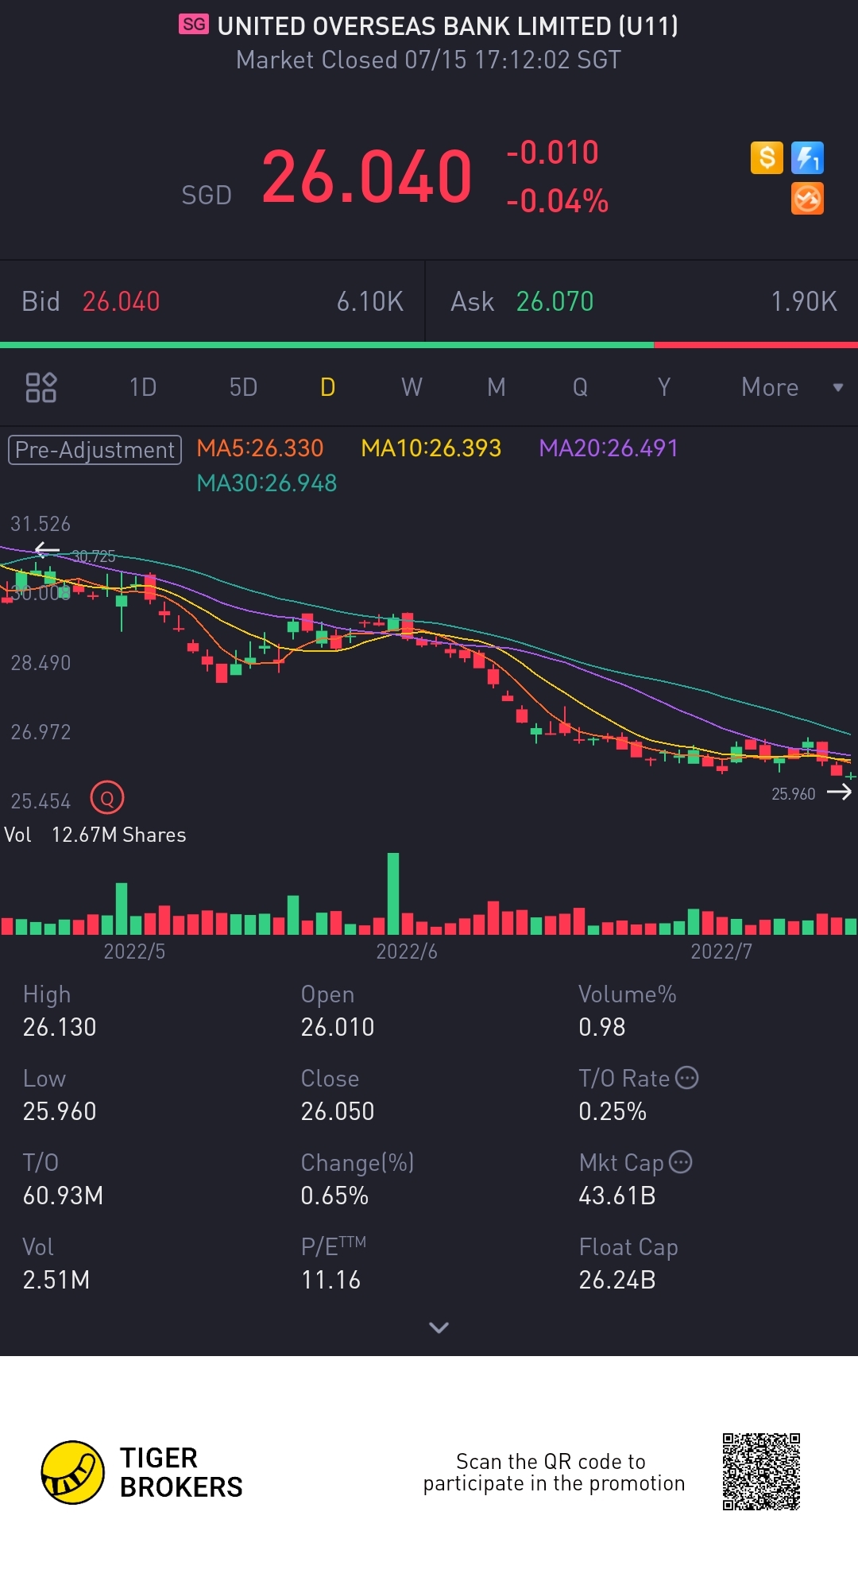This screenshot has width=858, height=1589.
Task: Select the weekly W chart tab
Action: 412,387
